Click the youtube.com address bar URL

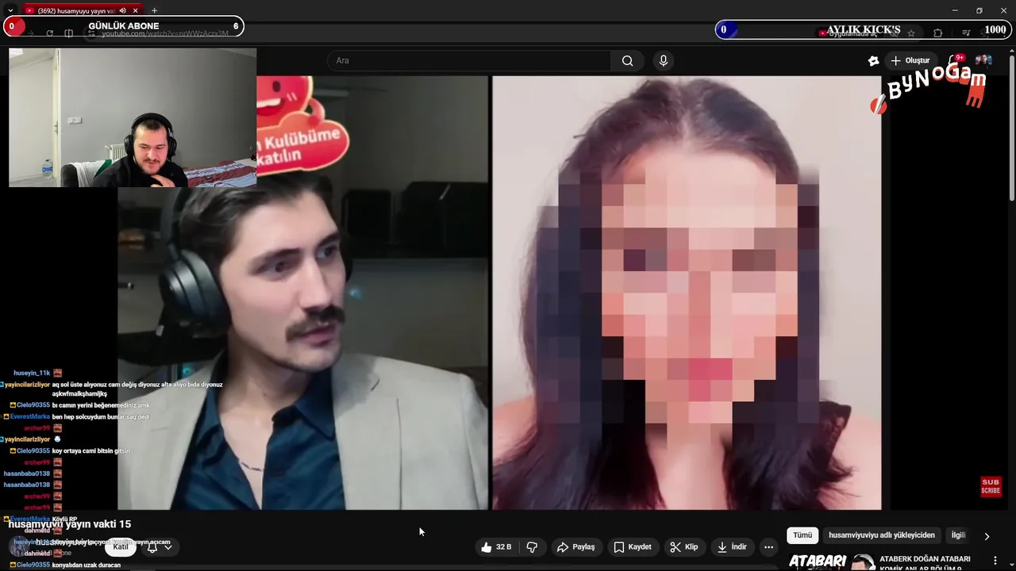[165, 34]
